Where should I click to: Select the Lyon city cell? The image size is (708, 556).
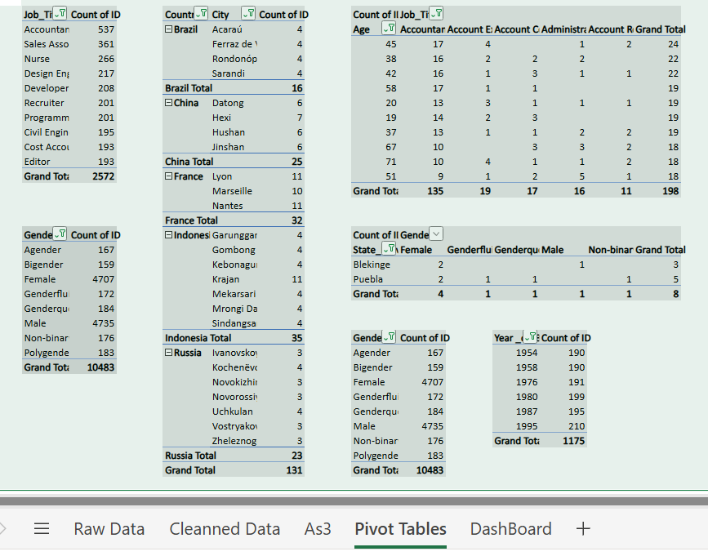[x=234, y=176]
